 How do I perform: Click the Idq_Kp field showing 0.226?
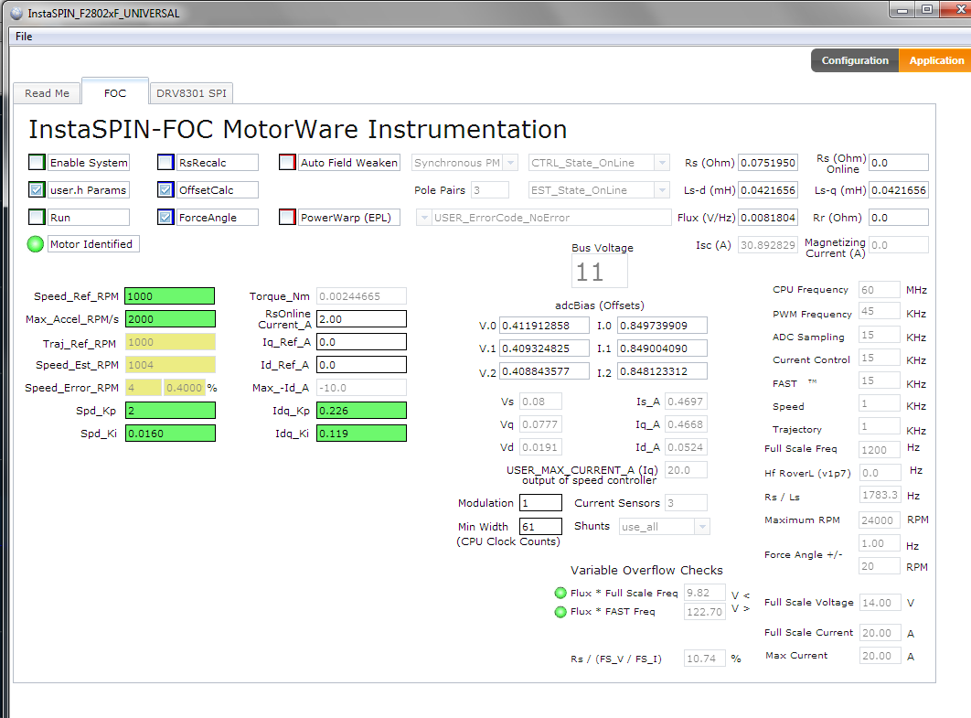tap(362, 411)
